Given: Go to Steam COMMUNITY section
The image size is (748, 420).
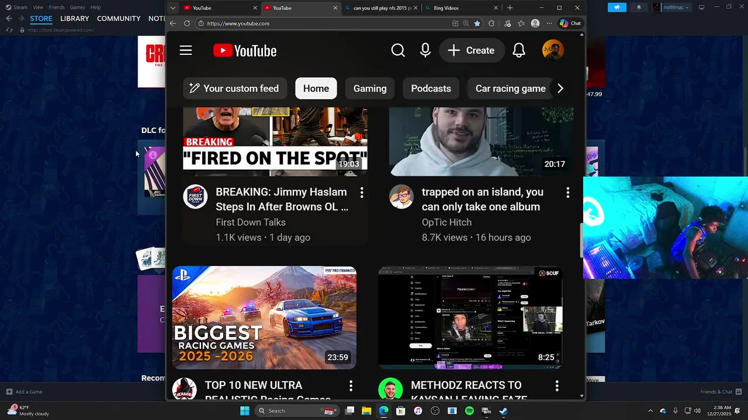Looking at the screenshot, I should point(119,19).
